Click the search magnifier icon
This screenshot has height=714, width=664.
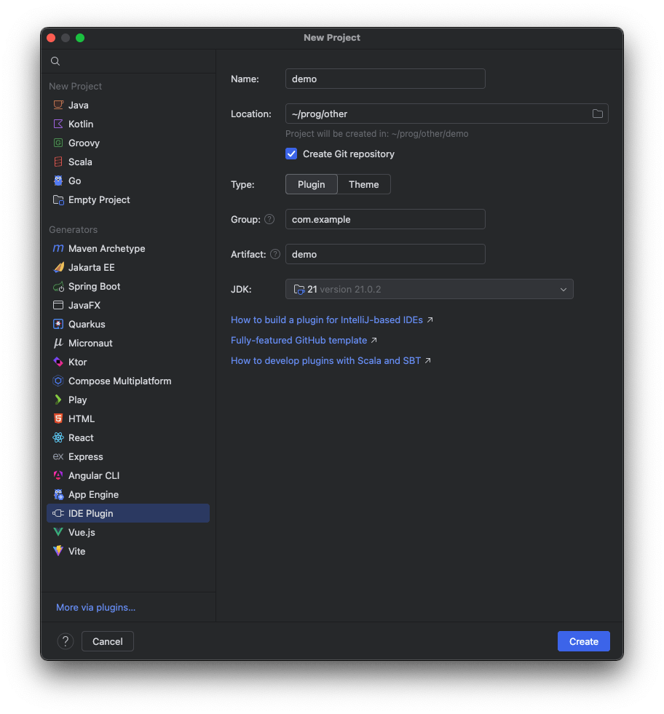pyautogui.click(x=55, y=61)
